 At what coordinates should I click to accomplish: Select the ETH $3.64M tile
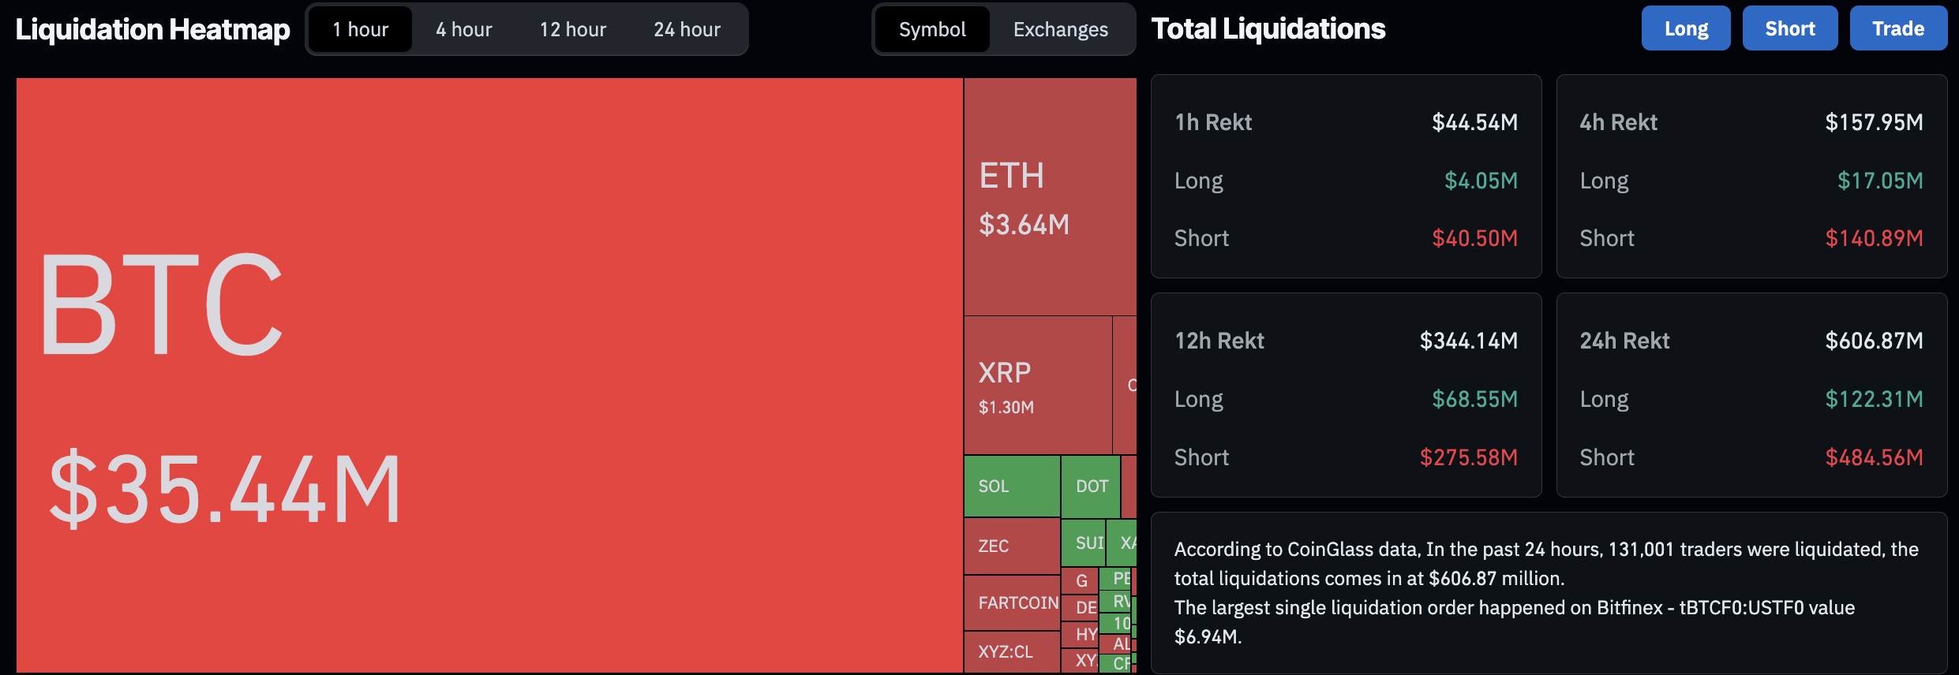(x=1050, y=197)
